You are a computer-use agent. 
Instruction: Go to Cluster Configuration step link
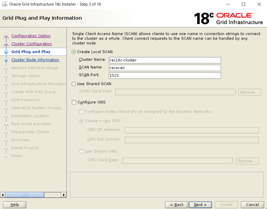(x=32, y=44)
